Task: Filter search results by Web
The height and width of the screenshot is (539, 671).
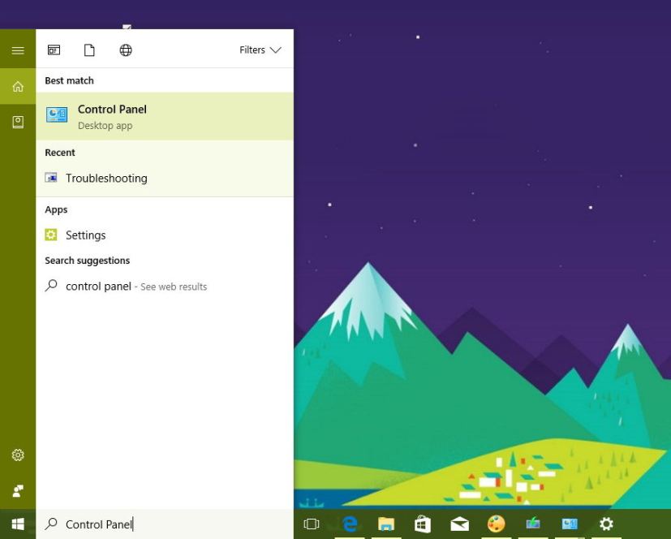Action: click(x=126, y=50)
